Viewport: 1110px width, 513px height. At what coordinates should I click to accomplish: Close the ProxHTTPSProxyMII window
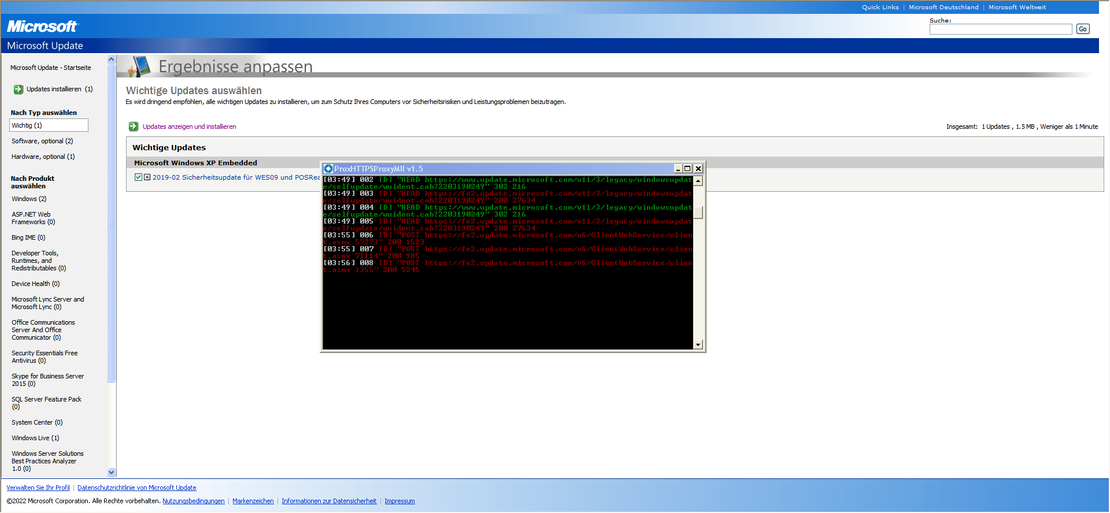pos(698,169)
